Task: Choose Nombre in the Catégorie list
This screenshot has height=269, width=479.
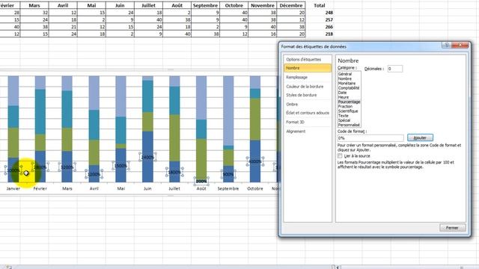Action: coord(345,78)
